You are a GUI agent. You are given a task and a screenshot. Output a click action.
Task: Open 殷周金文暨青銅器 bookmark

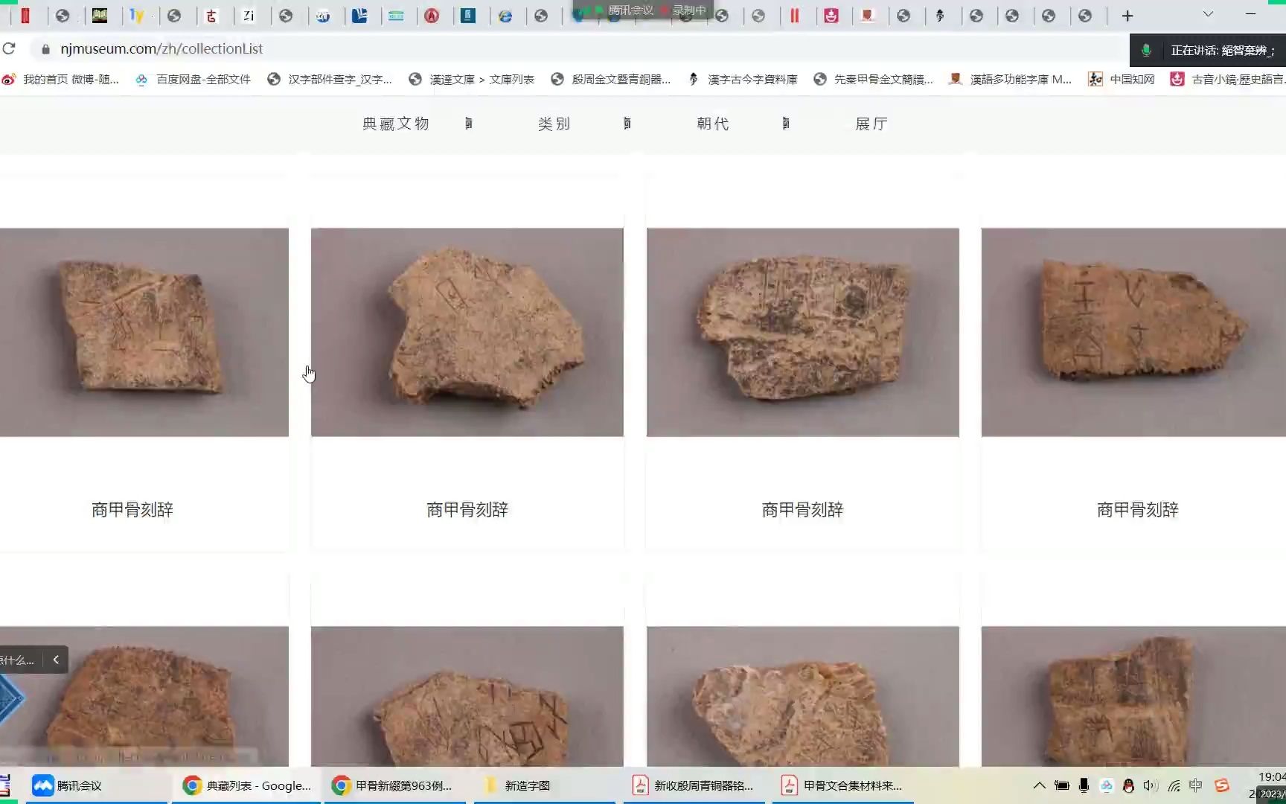(610, 79)
